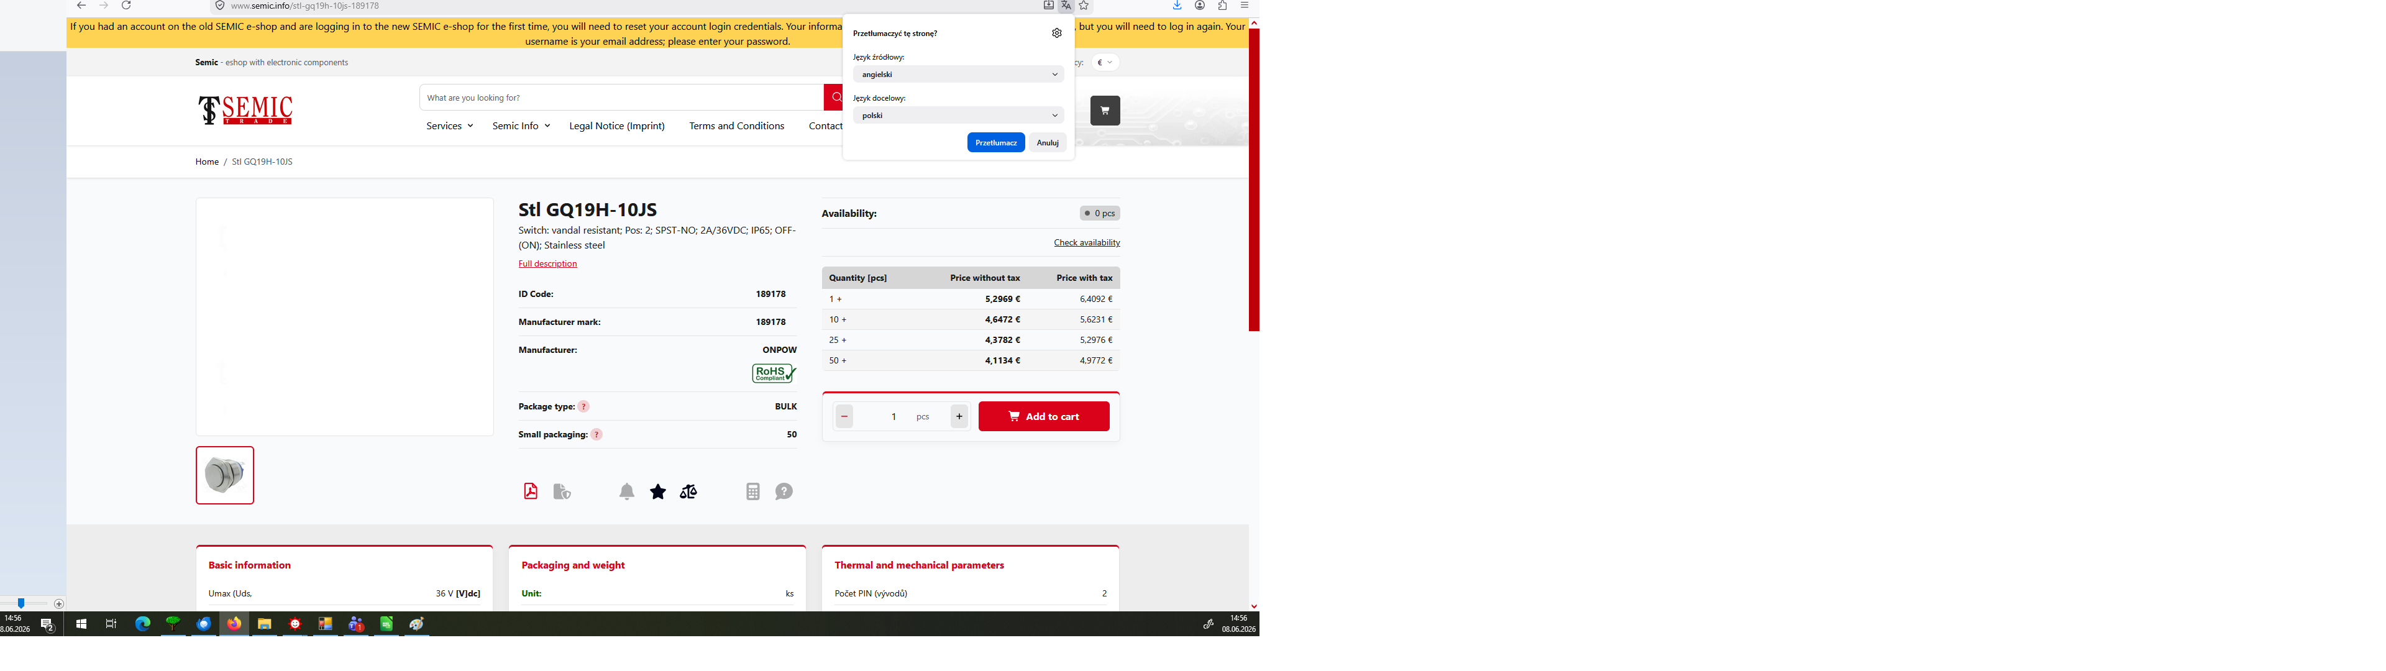The image size is (2386, 671).
Task: Open the currency € dropdown
Action: click(x=1105, y=62)
